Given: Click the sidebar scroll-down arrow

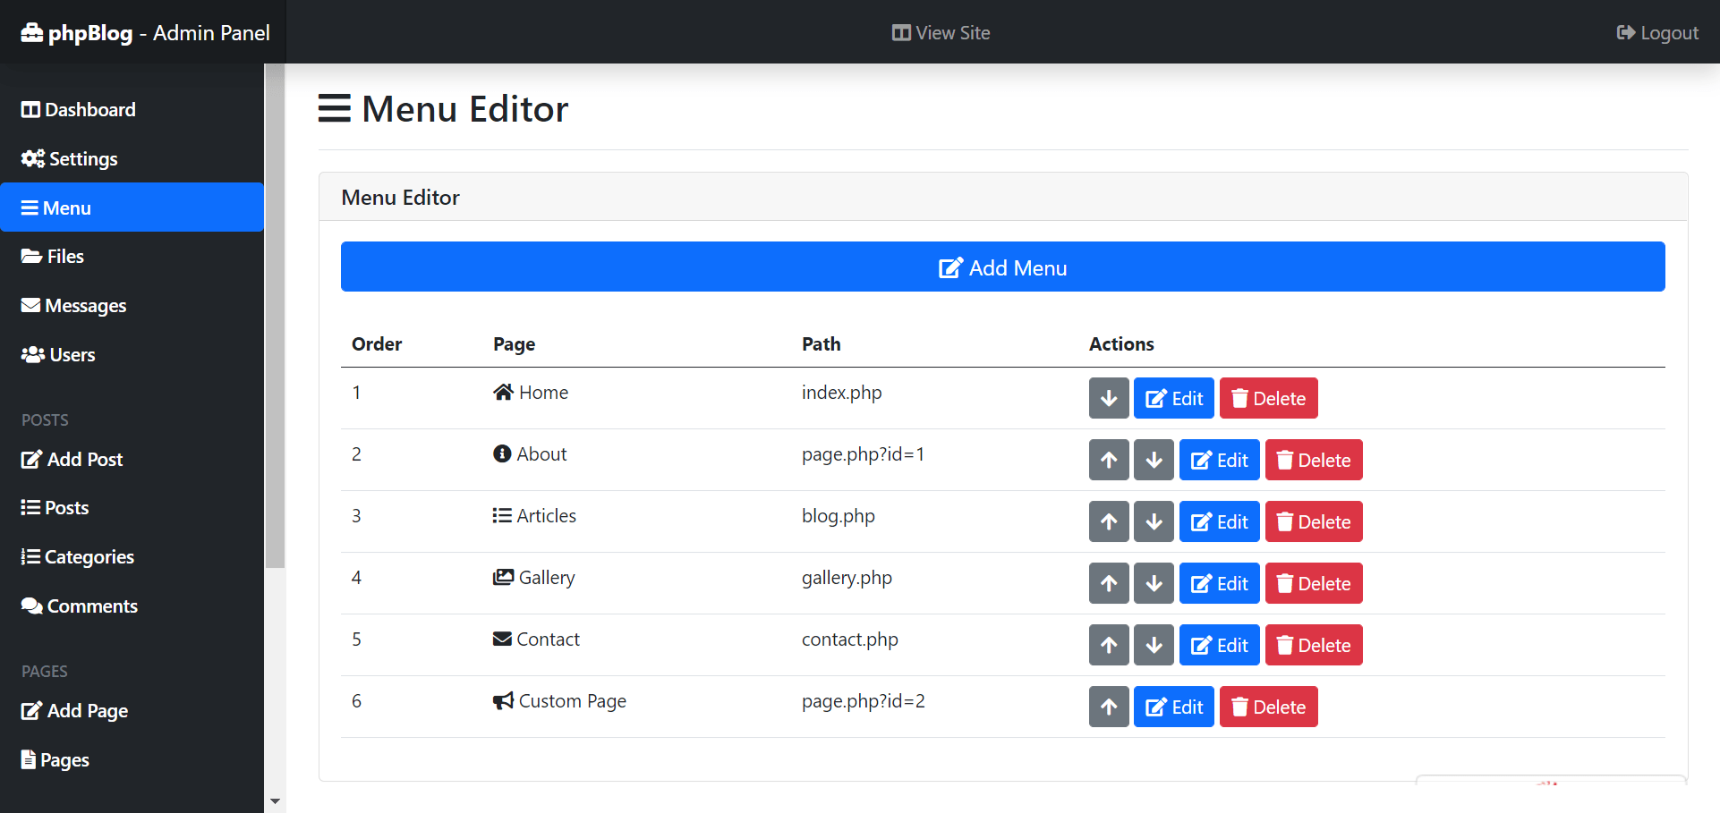Looking at the screenshot, I should pyautogui.click(x=275, y=801).
